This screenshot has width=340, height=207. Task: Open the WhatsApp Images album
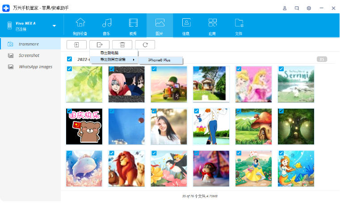[35, 67]
